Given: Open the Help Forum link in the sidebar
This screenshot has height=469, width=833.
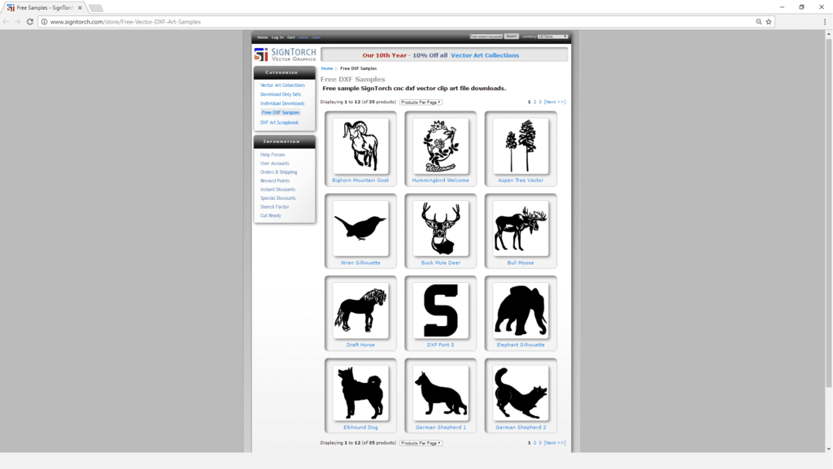Looking at the screenshot, I should [272, 154].
